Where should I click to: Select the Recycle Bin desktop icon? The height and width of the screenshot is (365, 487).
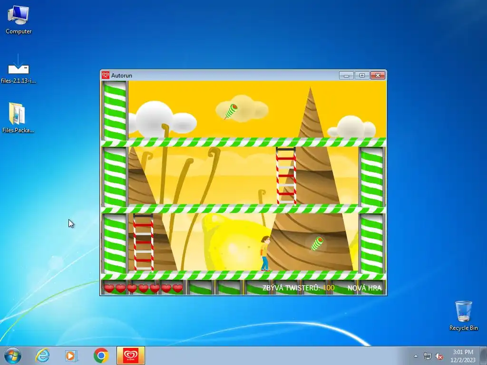pos(463,316)
